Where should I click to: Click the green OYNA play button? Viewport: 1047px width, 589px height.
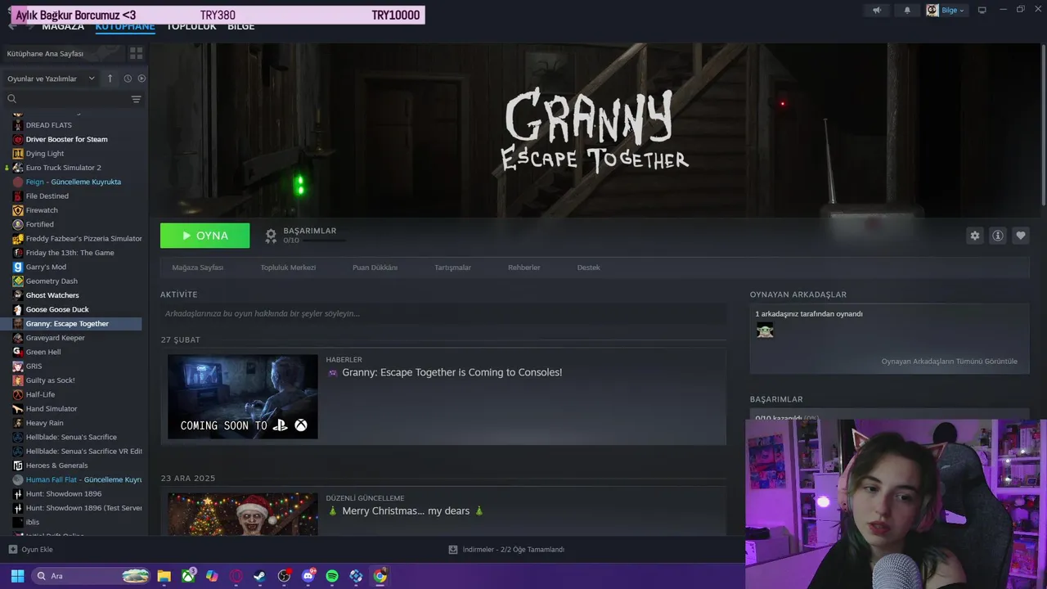pyautogui.click(x=204, y=236)
